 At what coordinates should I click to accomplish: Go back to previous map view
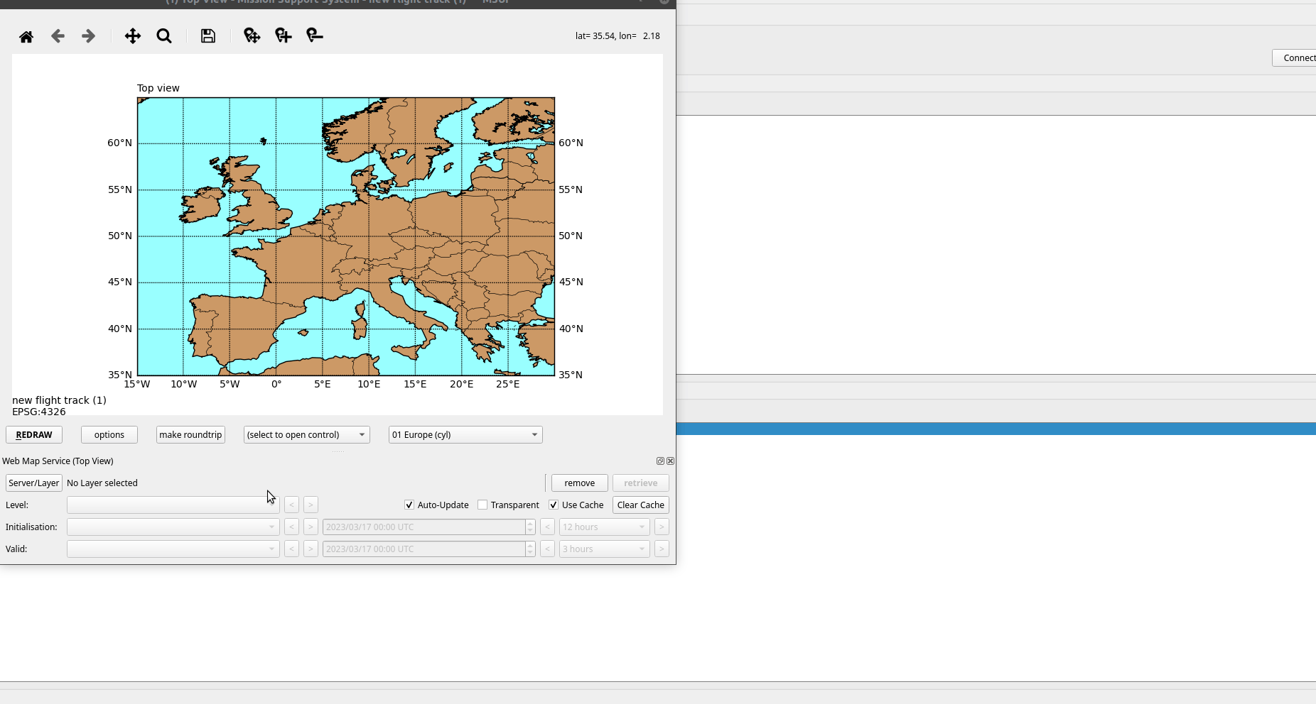point(58,35)
